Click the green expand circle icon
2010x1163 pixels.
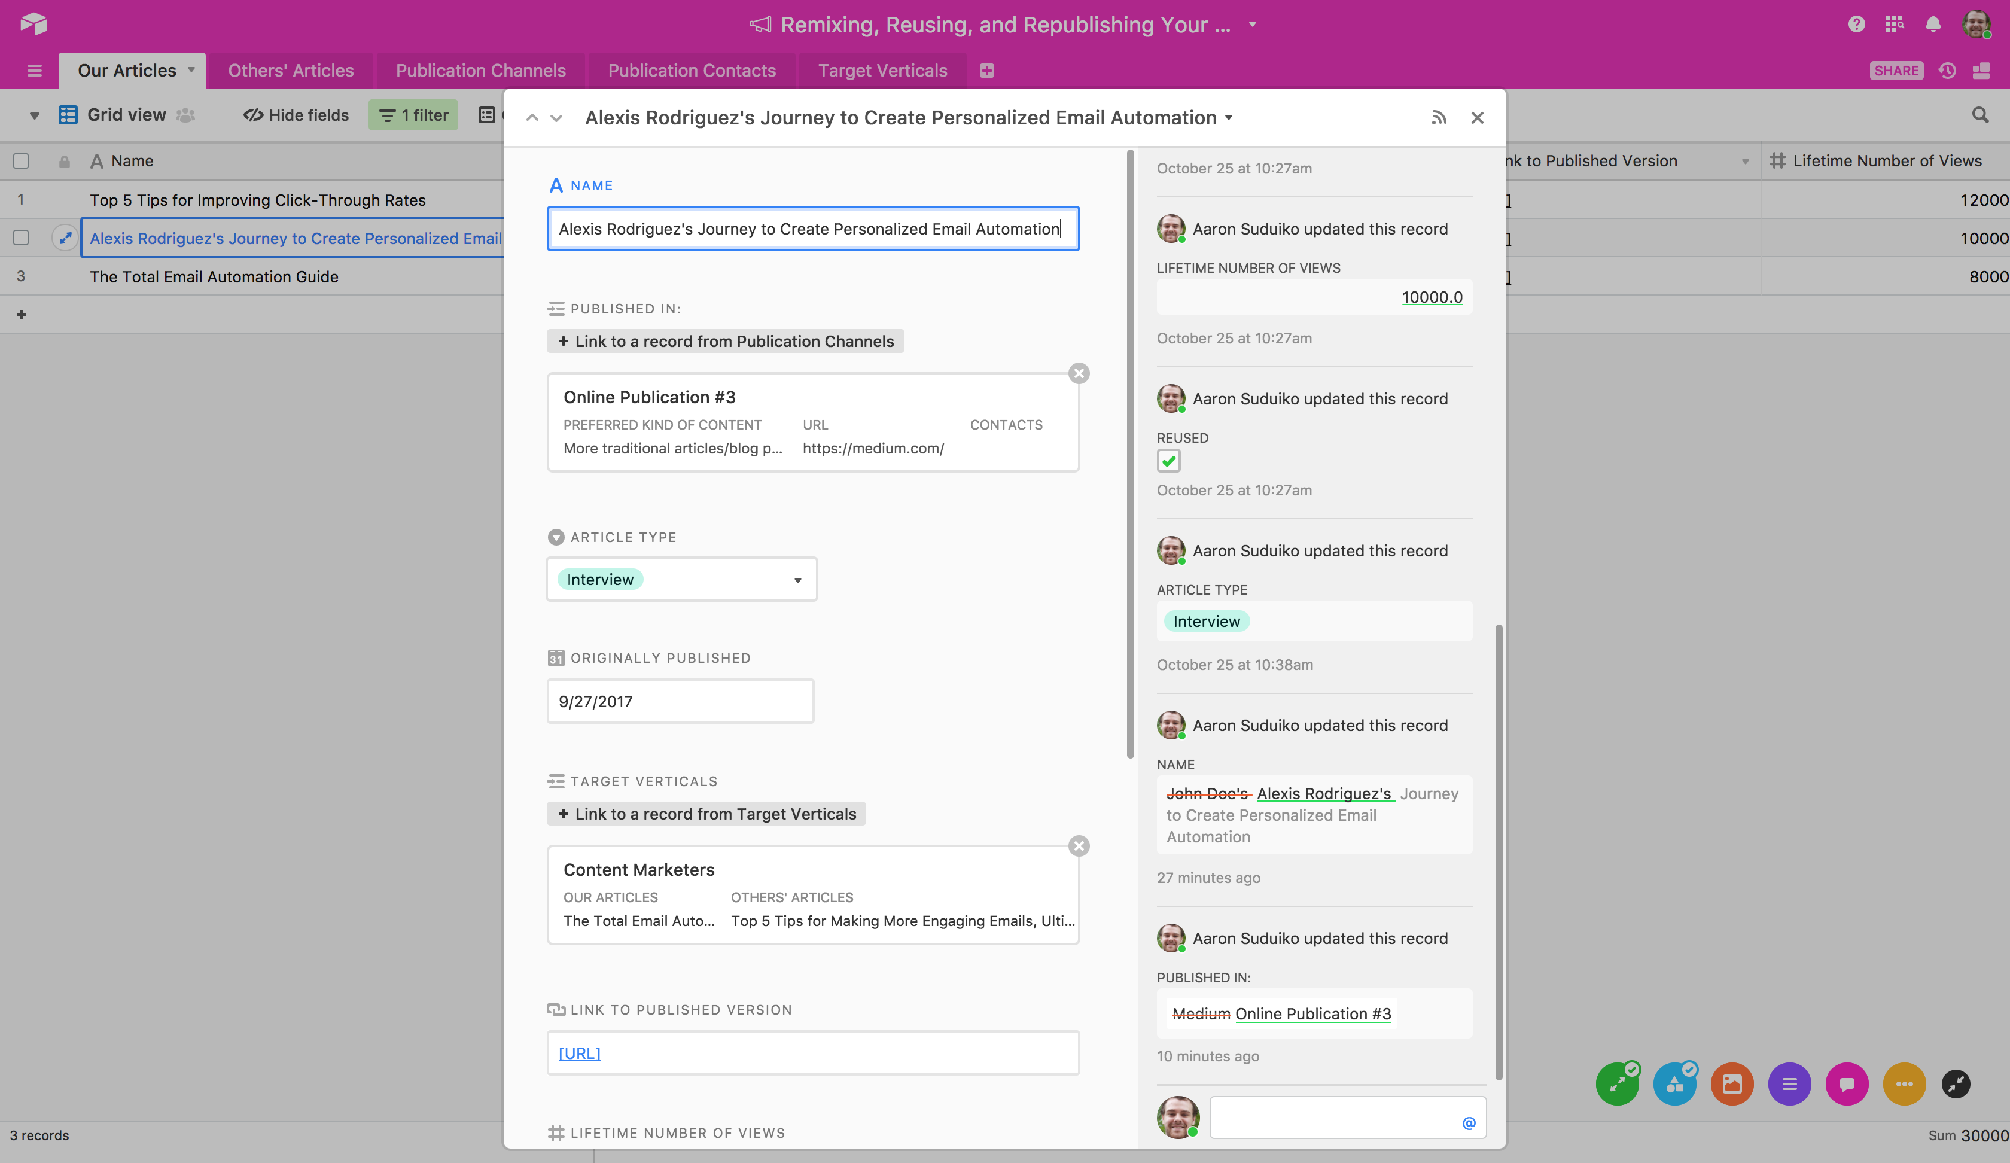[1618, 1084]
